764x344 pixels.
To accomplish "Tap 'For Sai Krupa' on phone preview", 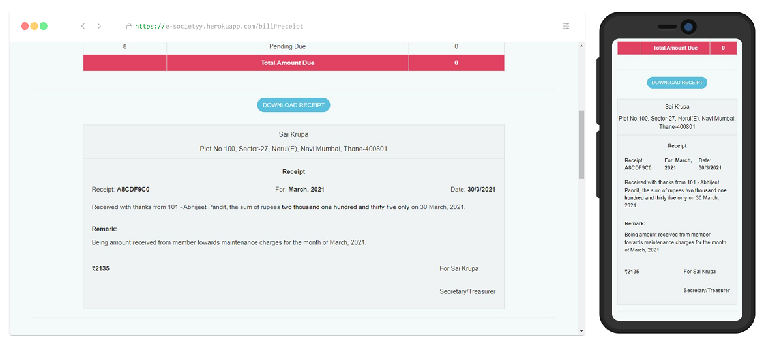I will coord(699,272).
